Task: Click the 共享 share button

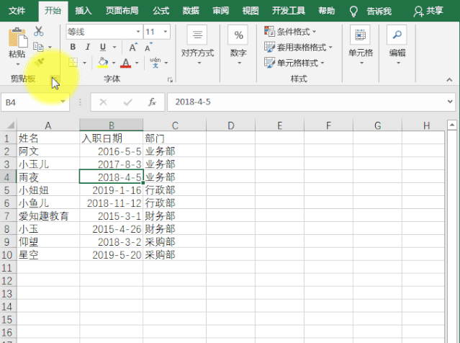Action: click(428, 11)
